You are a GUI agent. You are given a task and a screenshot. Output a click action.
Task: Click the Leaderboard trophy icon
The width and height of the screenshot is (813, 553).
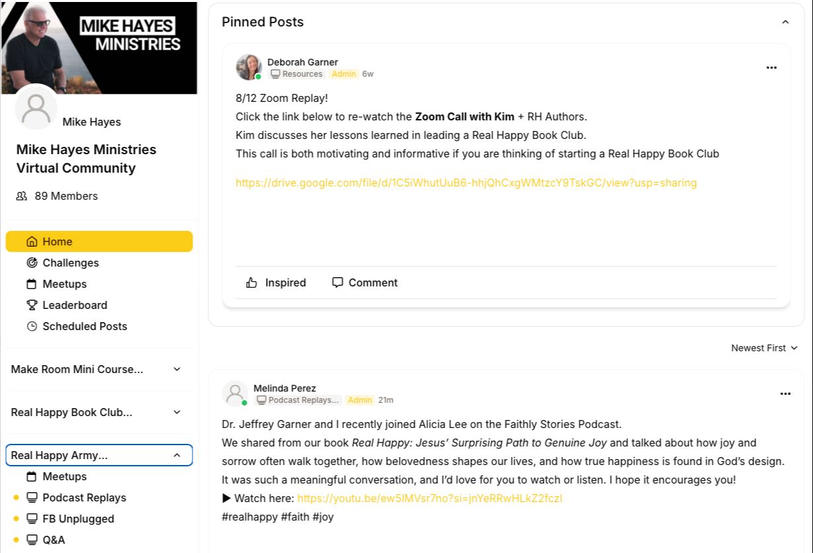[x=32, y=305]
